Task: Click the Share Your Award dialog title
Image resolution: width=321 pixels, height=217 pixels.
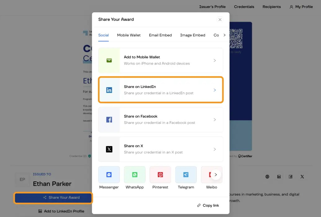Action: 116,20
